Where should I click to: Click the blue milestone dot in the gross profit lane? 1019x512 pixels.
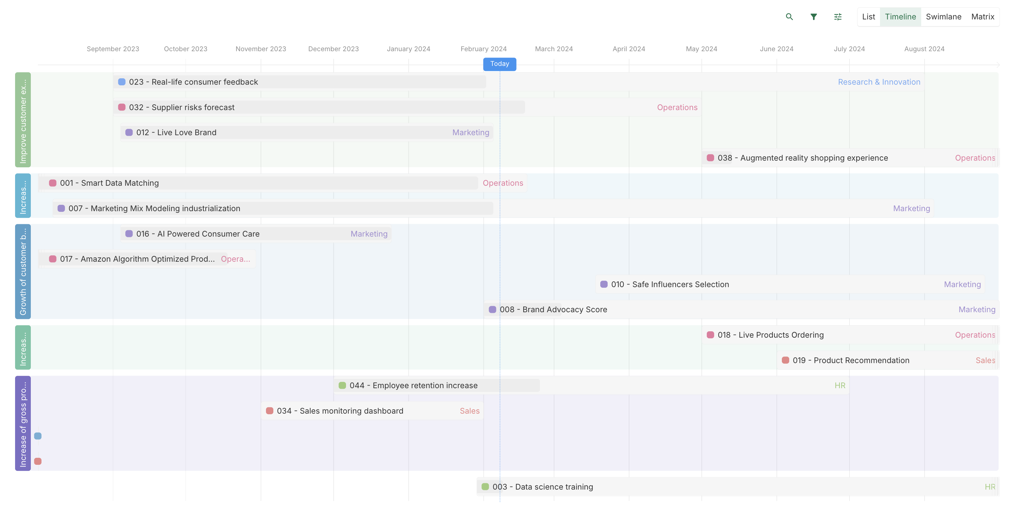coord(38,435)
